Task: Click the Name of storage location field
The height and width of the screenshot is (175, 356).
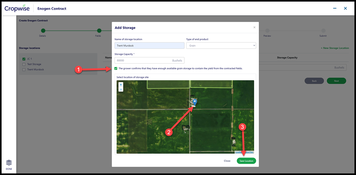Action: 150,45
